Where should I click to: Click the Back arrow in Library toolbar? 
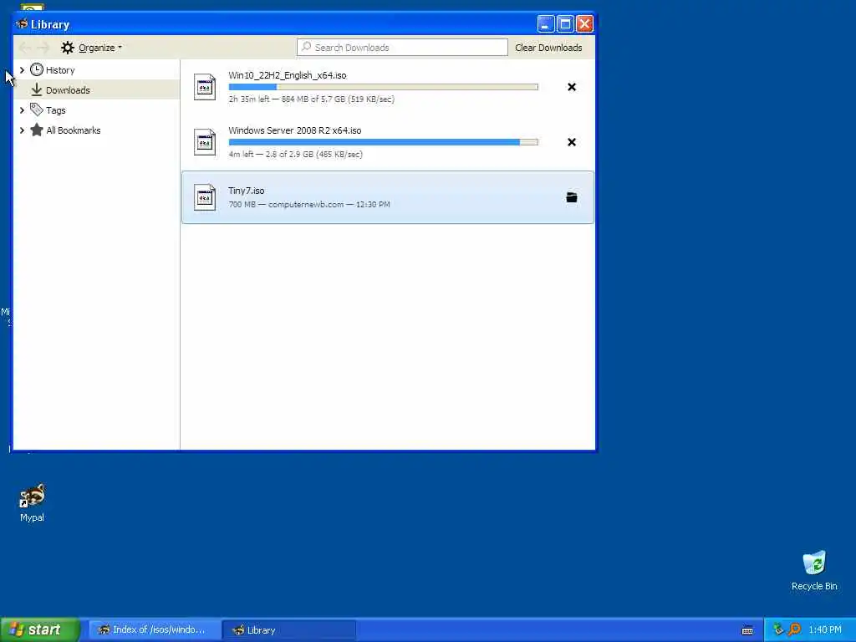coord(24,48)
